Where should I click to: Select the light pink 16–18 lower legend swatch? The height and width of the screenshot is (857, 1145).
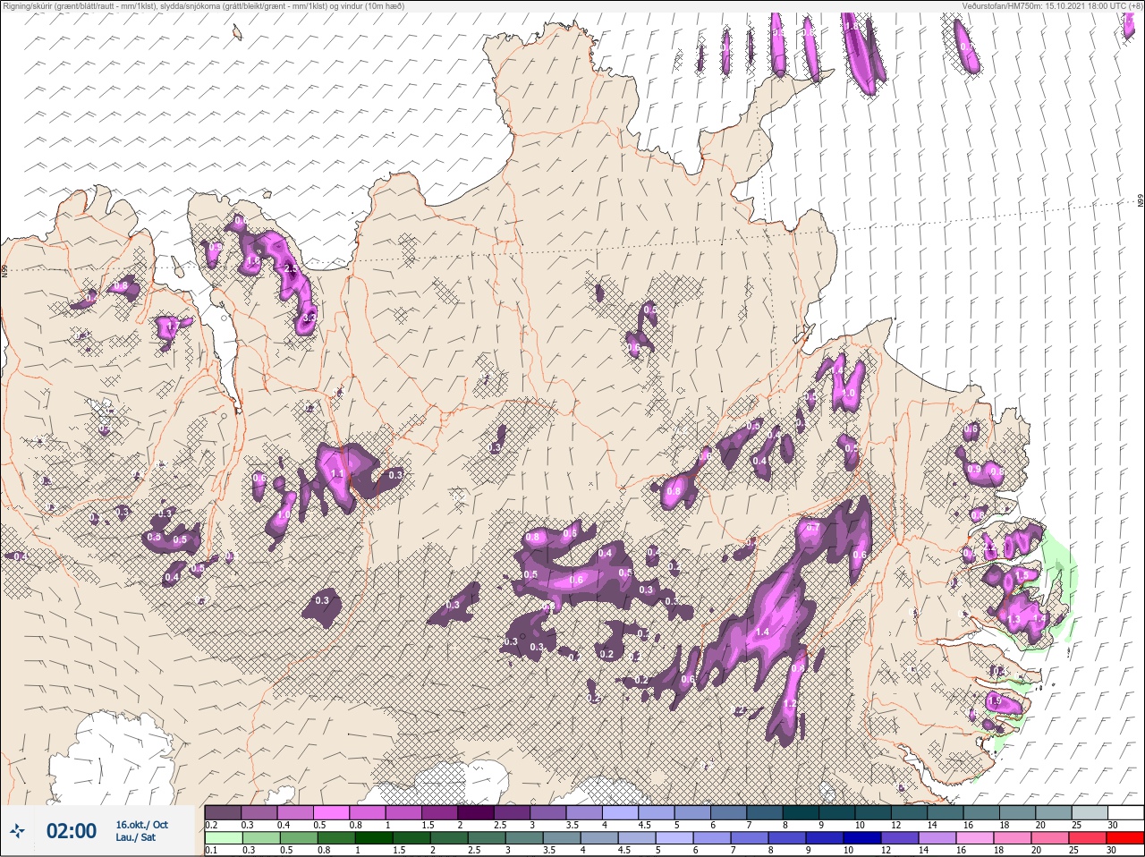(x=975, y=838)
